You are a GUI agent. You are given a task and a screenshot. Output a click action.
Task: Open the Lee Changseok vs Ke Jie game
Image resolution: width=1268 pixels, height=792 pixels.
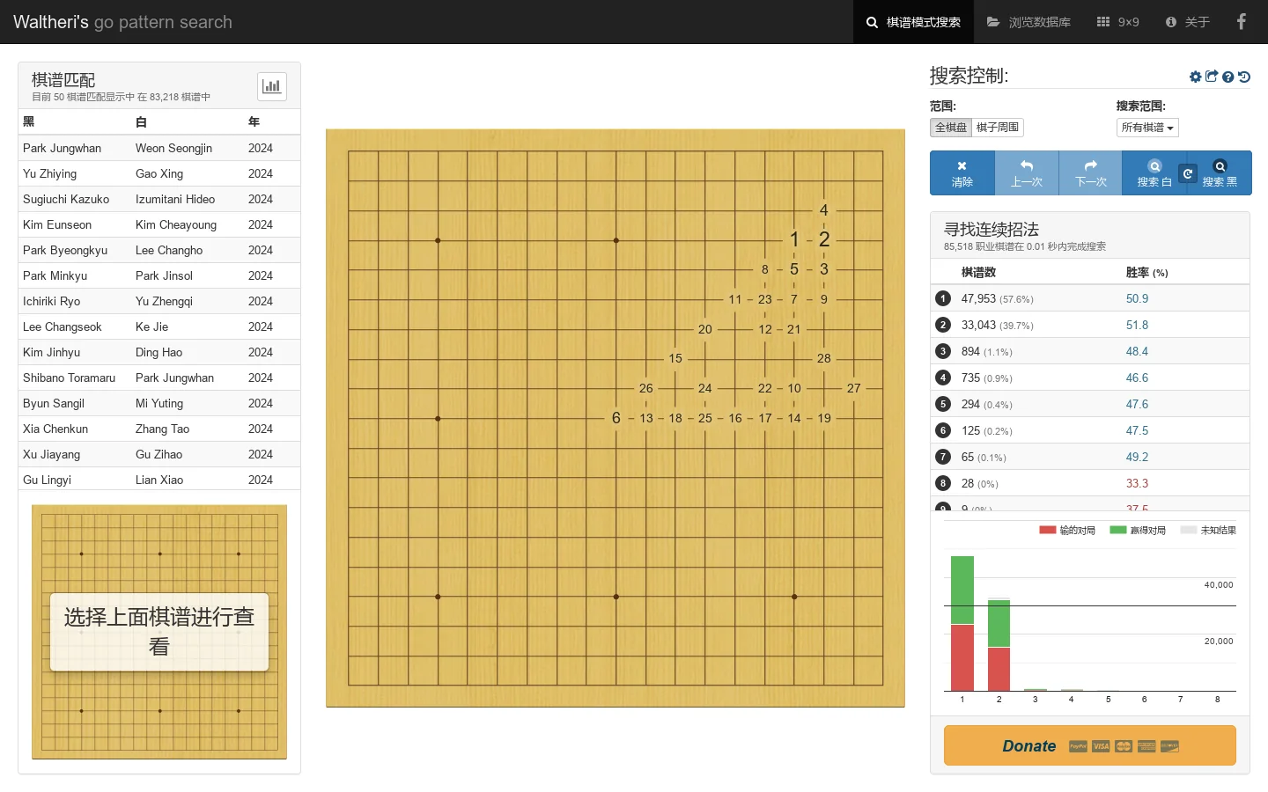[159, 326]
